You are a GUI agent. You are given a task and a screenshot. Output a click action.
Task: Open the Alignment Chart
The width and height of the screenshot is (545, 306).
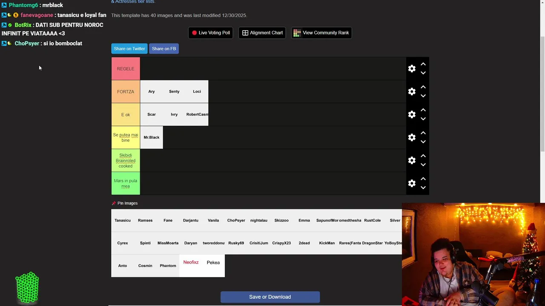(x=262, y=33)
